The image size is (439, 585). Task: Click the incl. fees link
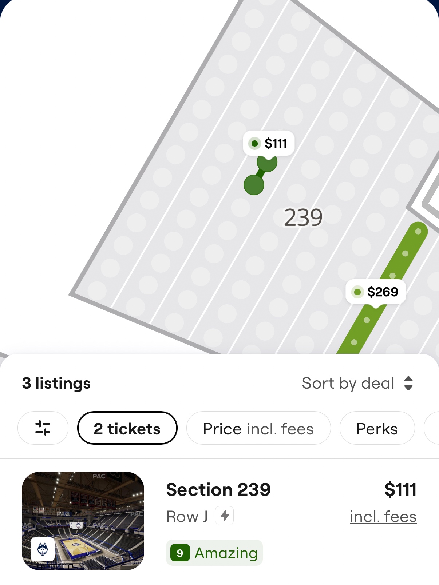[x=383, y=517]
